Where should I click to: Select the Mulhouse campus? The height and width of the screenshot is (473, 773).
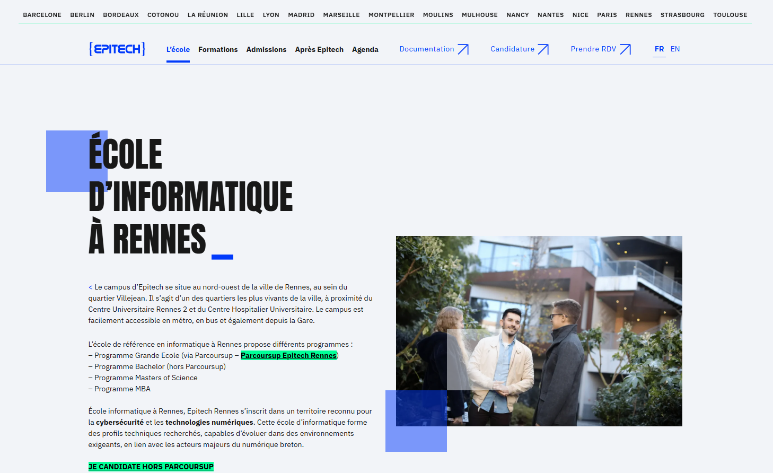click(480, 15)
